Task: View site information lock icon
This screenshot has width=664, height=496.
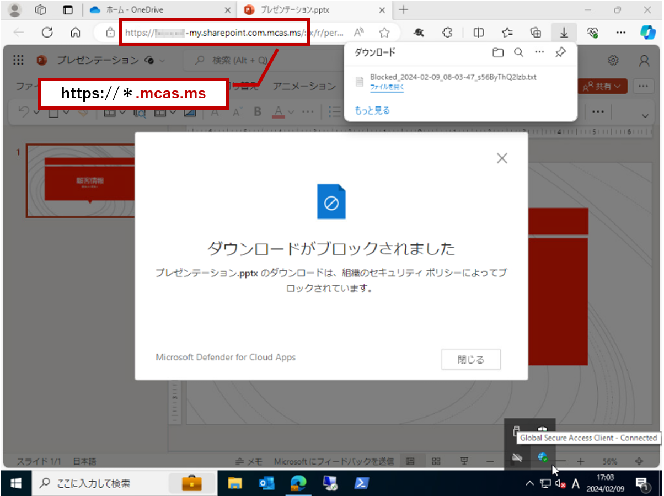Action: click(110, 33)
